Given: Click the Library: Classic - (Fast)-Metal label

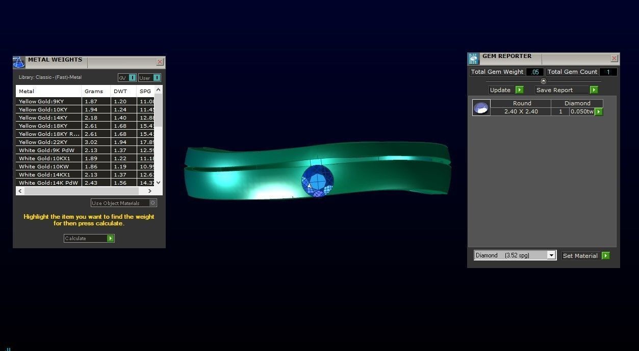Looking at the screenshot, I should [50, 77].
